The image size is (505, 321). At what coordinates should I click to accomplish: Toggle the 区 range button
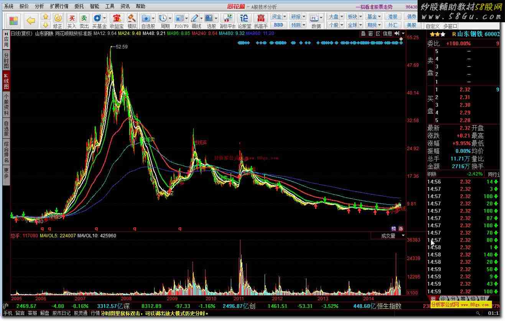coord(378,33)
